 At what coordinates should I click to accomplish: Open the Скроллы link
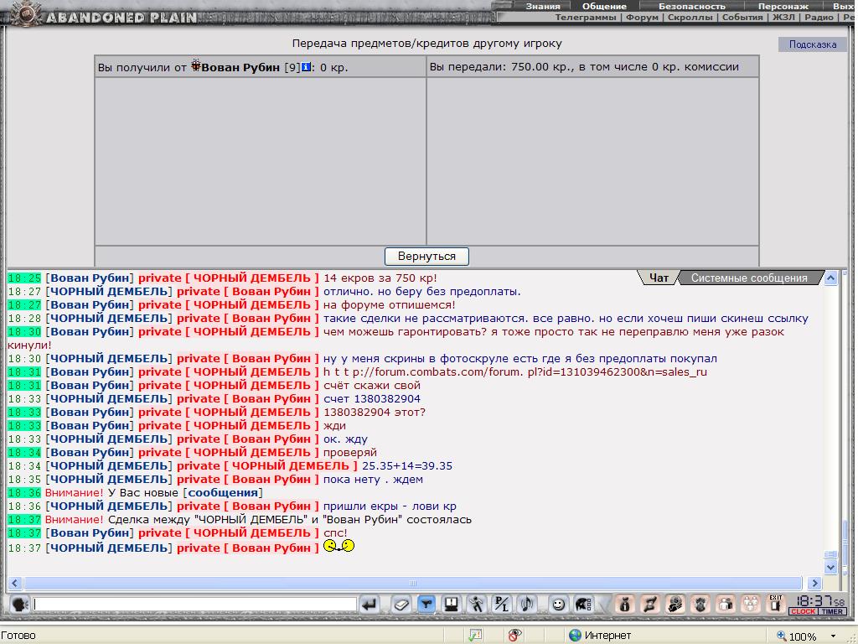tap(690, 18)
